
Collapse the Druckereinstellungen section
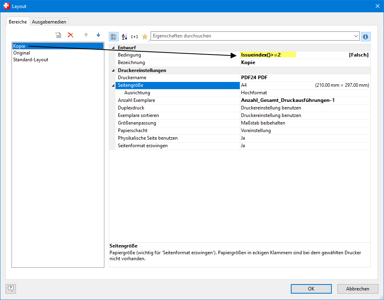pyautogui.click(x=113, y=70)
